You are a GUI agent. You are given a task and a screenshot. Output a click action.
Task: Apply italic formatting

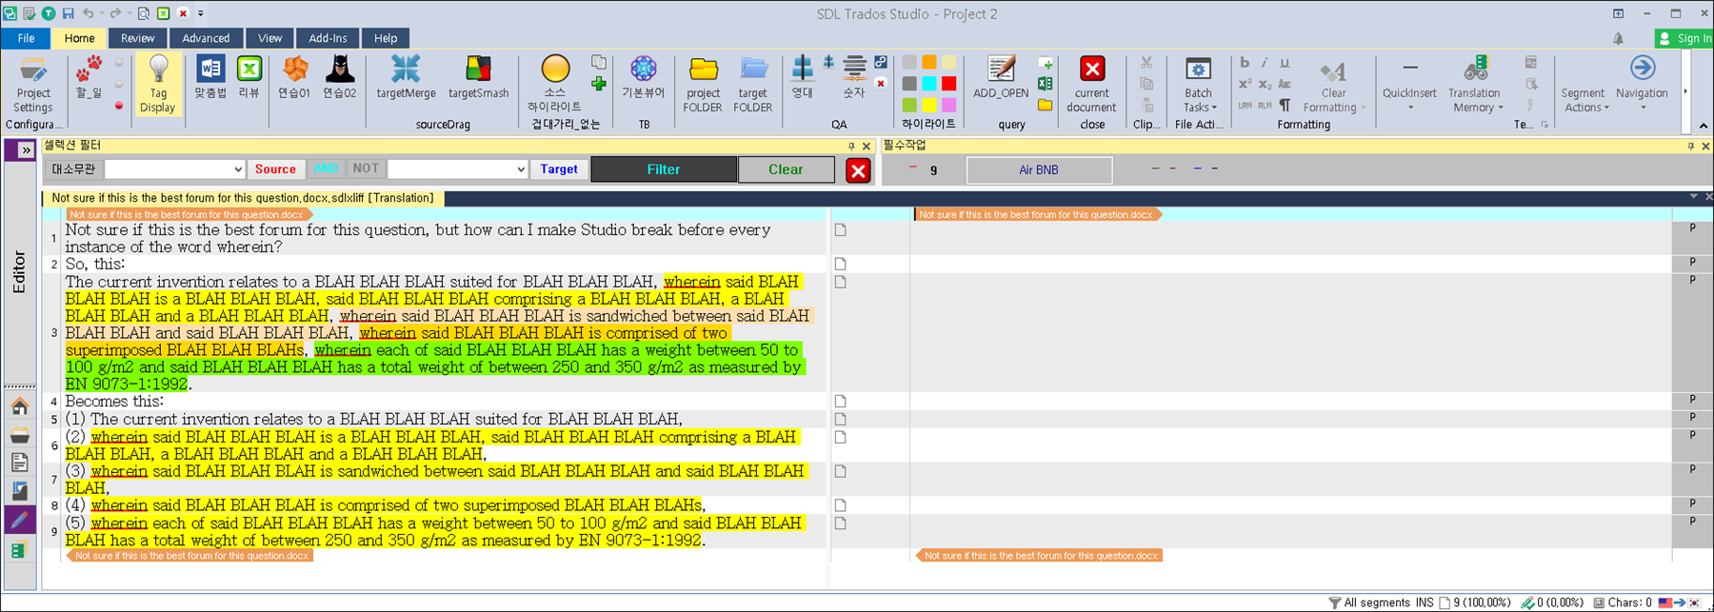tap(1265, 63)
